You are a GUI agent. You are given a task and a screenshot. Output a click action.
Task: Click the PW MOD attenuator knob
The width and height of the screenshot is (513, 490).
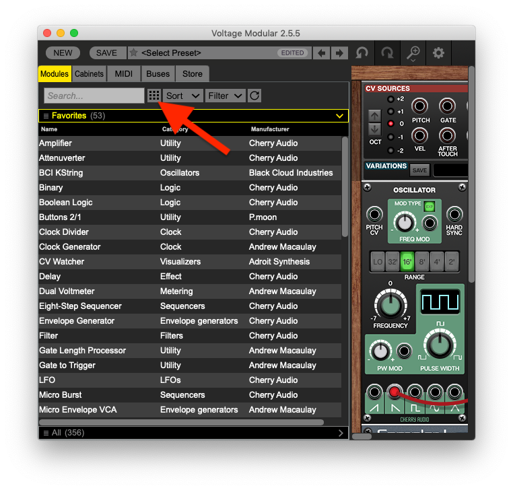(380, 351)
